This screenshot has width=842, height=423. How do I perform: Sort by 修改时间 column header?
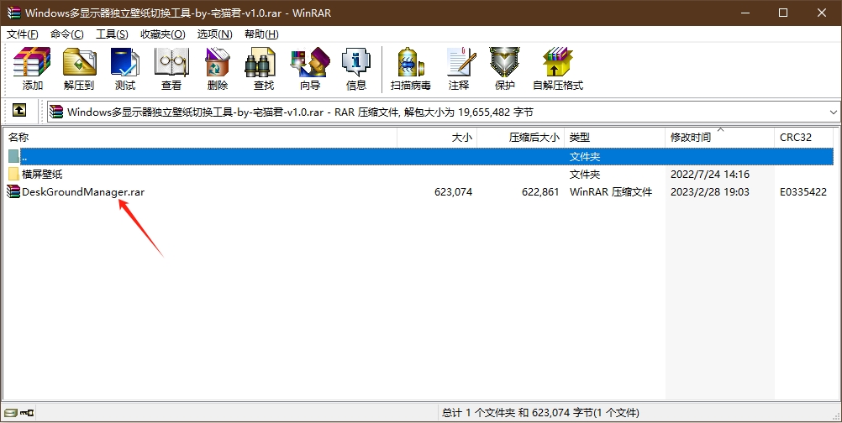[x=719, y=138]
